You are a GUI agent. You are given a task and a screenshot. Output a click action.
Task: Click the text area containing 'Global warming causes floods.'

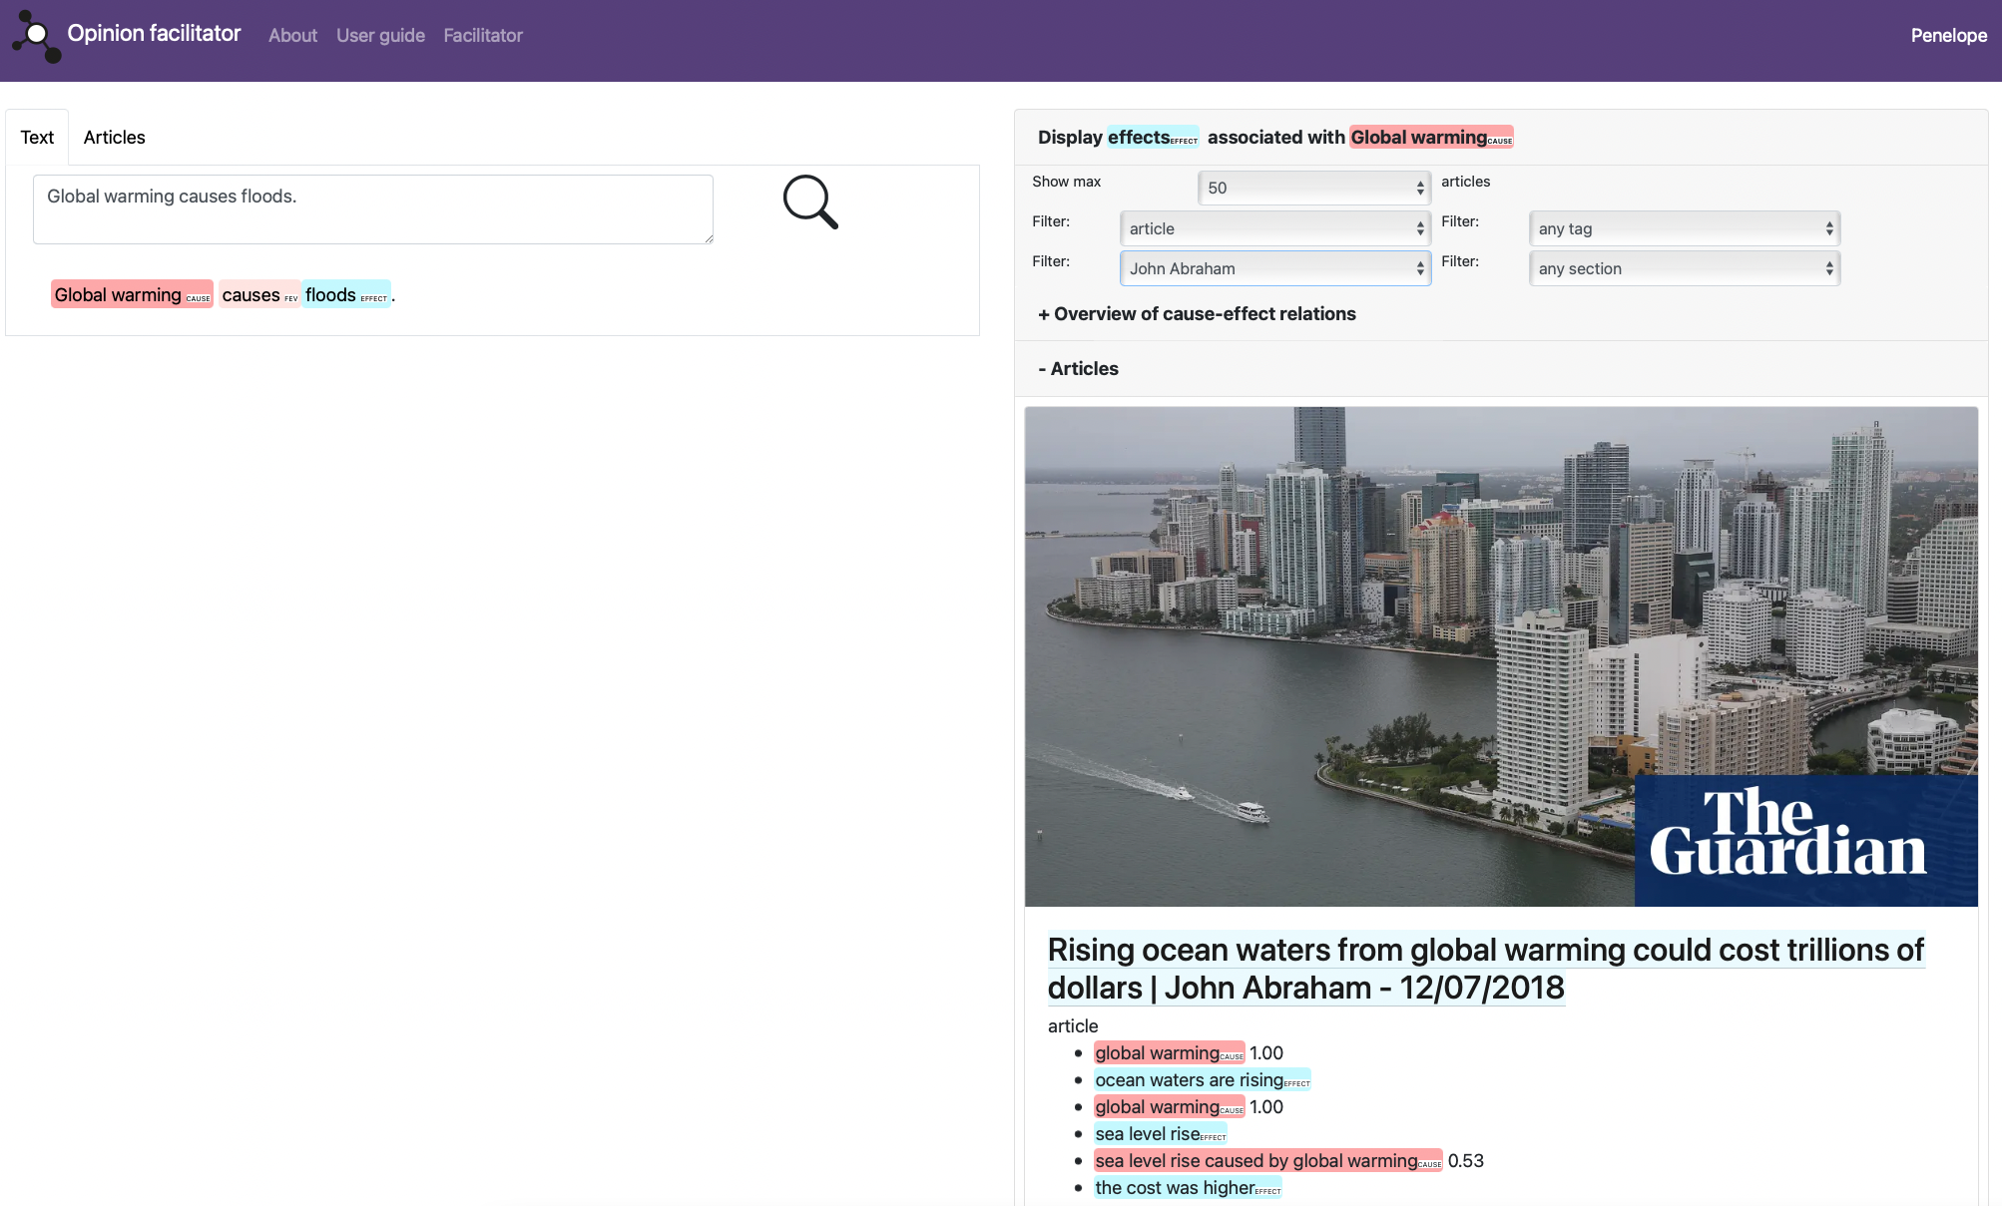point(373,209)
